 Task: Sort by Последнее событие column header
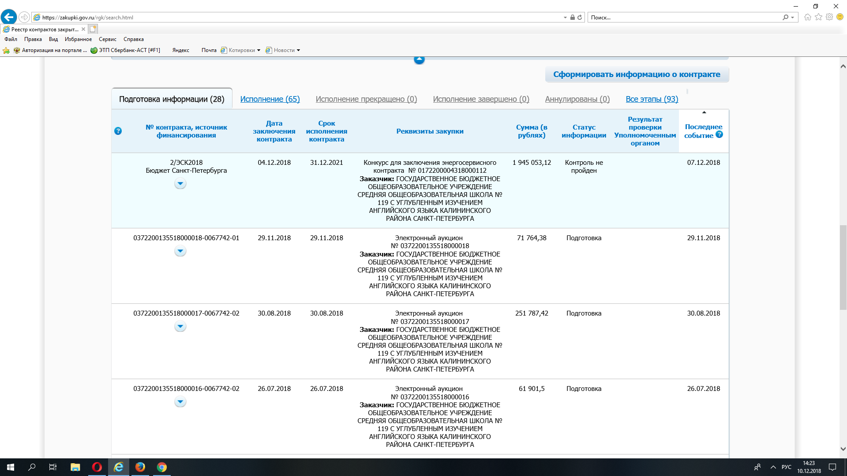click(703, 131)
